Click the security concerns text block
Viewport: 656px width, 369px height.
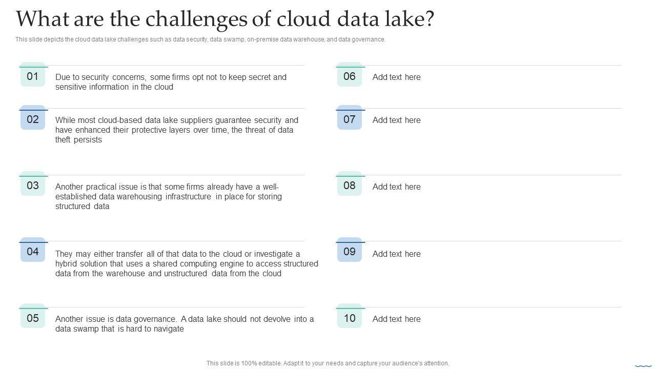(171, 82)
